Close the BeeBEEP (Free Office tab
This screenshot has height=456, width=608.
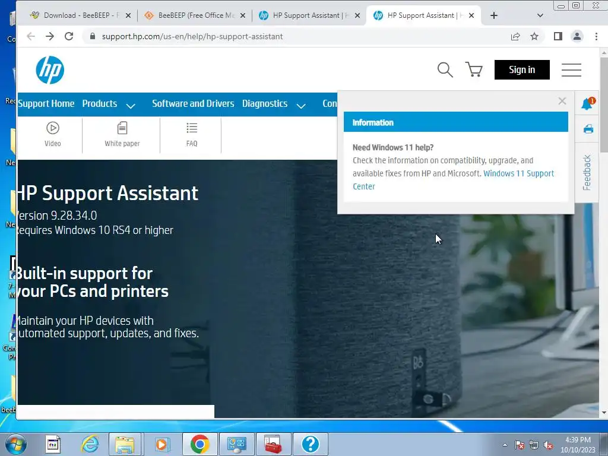pos(243,15)
